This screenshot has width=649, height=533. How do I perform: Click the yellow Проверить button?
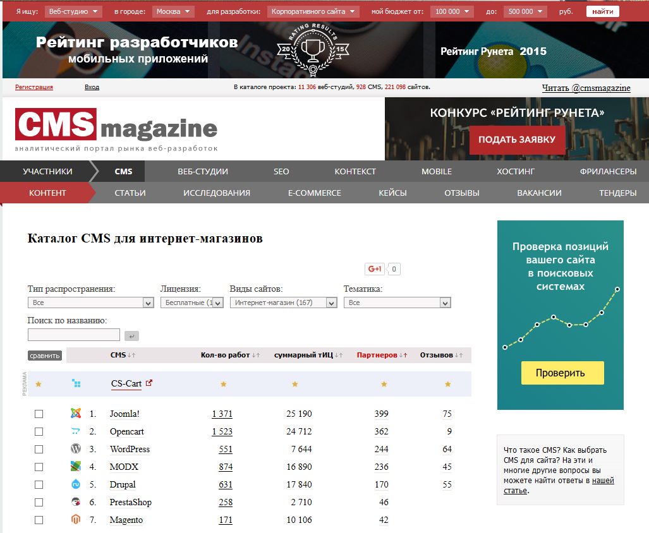click(x=562, y=373)
